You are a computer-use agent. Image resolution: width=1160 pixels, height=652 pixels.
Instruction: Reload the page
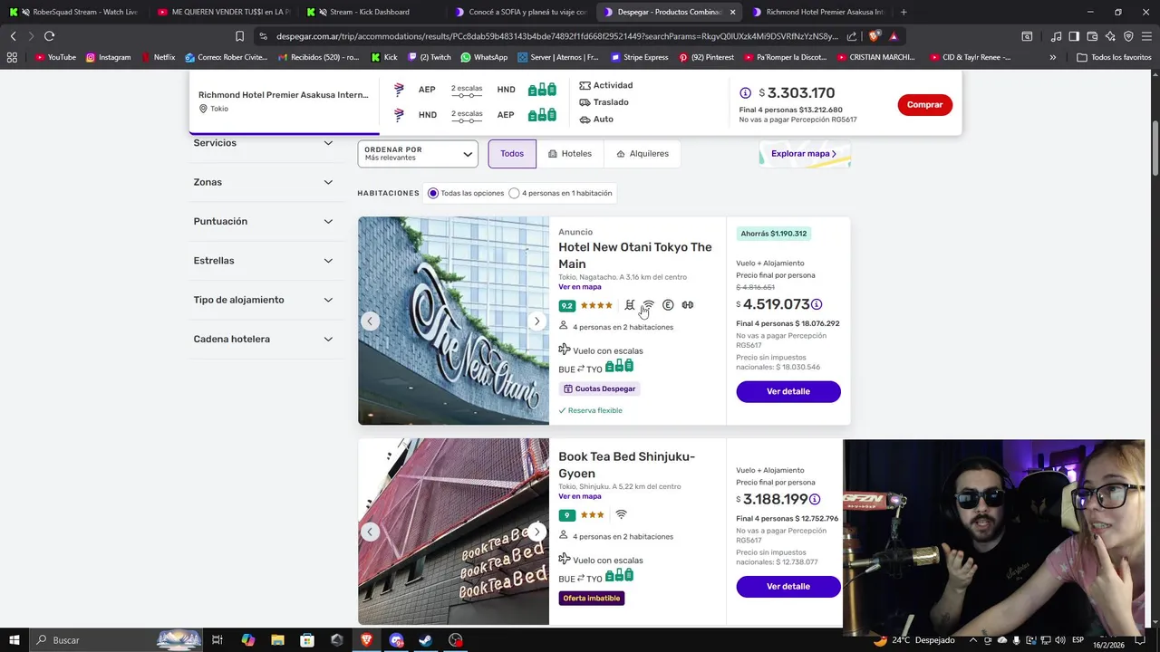[x=49, y=36]
